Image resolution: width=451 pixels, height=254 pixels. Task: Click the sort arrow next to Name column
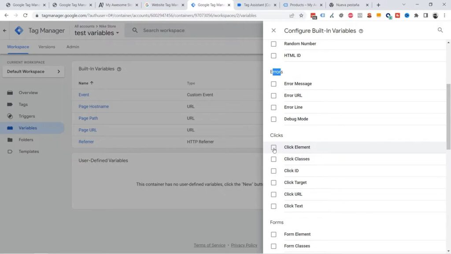pyautogui.click(x=92, y=83)
